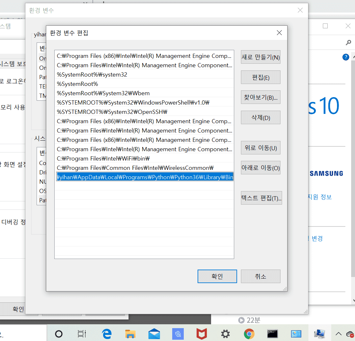Close the 환경 변수 편집 dialog
Screen dimensions: 355x341
(280, 33)
